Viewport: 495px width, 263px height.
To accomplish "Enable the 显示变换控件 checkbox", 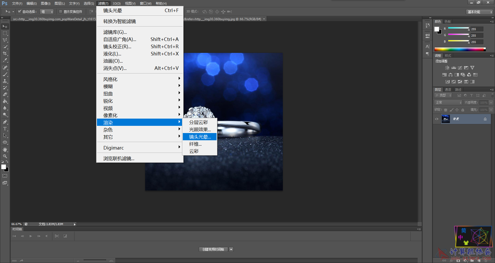I will point(61,12).
